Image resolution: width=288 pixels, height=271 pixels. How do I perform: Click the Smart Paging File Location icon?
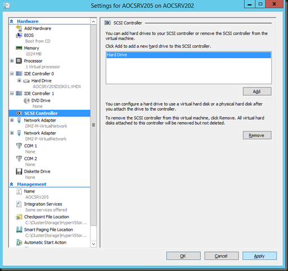(x=19, y=230)
